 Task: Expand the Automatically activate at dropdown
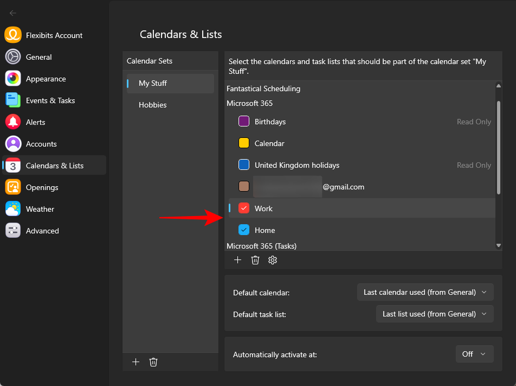point(474,354)
